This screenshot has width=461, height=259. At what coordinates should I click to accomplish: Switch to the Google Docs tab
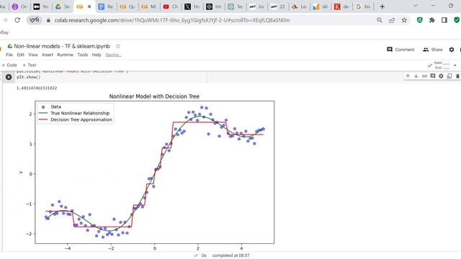coord(106,6)
